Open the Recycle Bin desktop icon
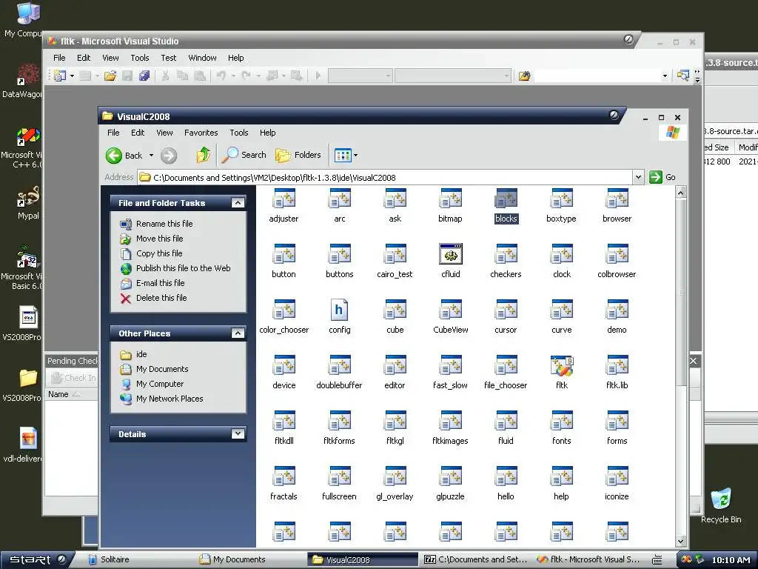Image resolution: width=758 pixels, height=569 pixels. point(721,505)
